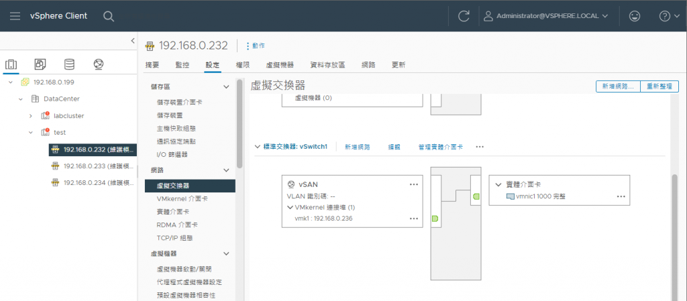Click 編輯 link for vSwitch1
This screenshot has height=301, width=687.
394,147
